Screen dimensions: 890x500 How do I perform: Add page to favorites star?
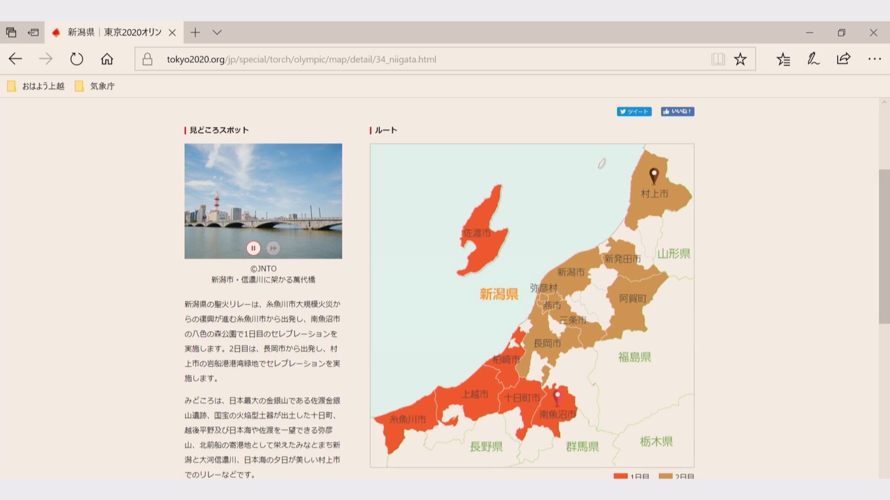(x=740, y=59)
